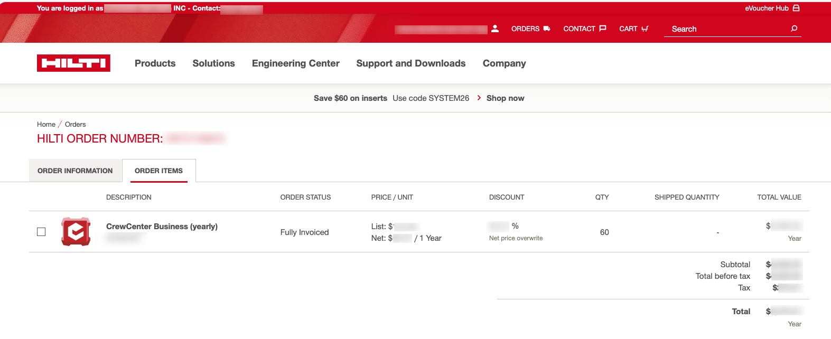This screenshot has width=831, height=339.
Task: Go to the Home breadcrumb
Action: click(x=46, y=124)
